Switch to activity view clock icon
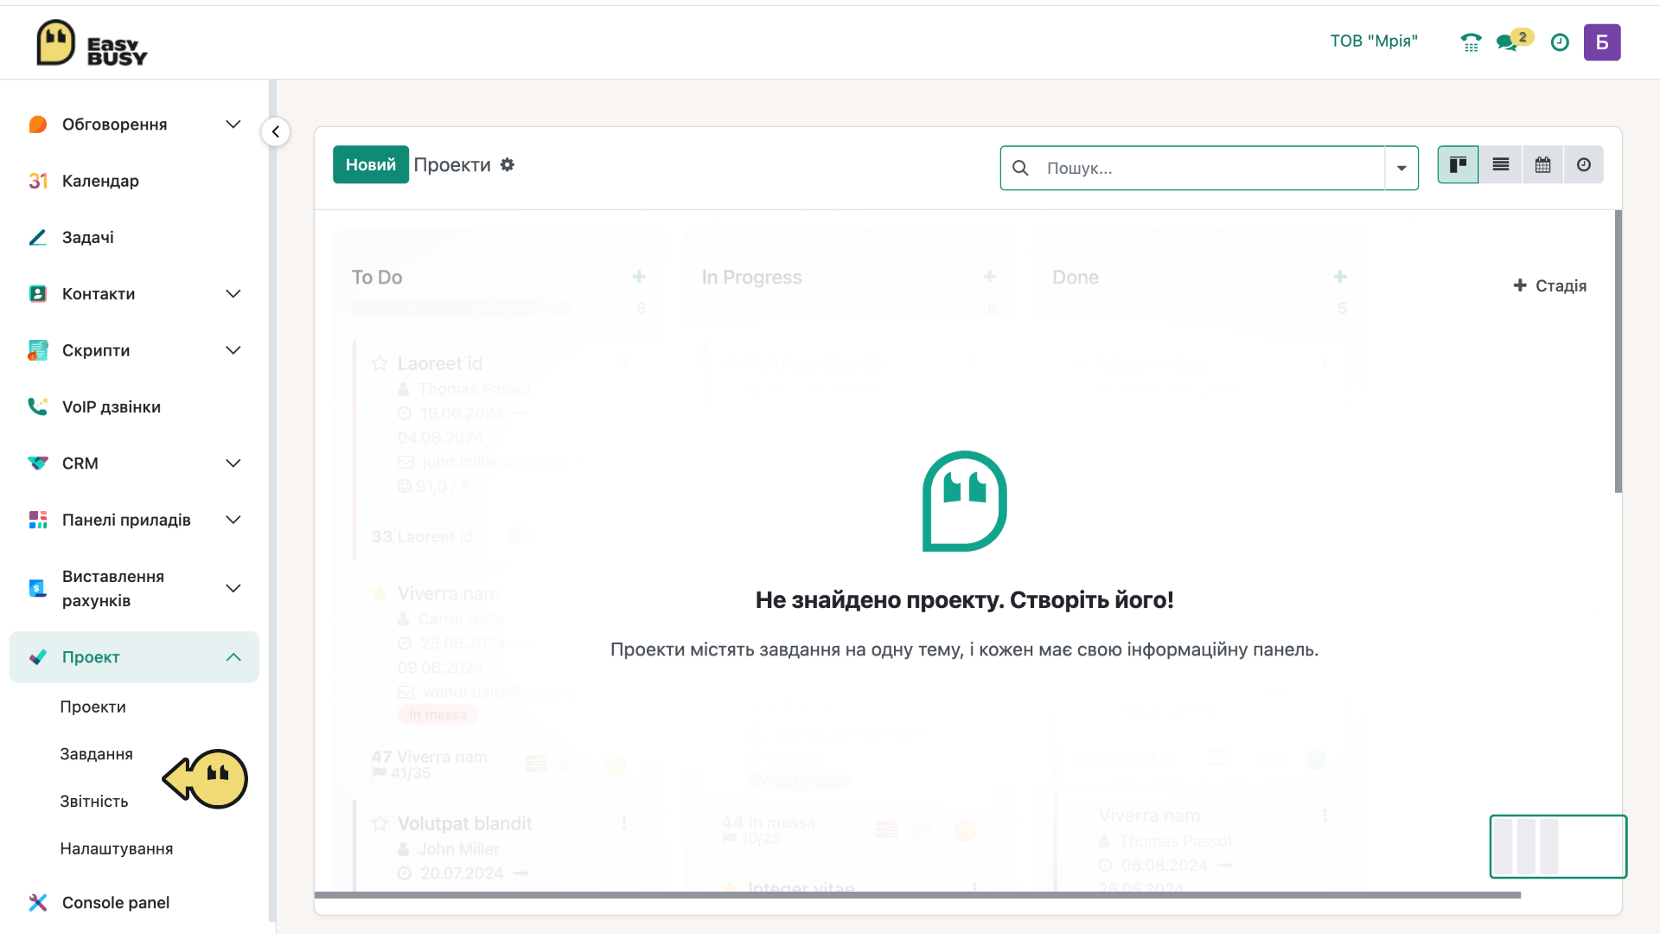The image size is (1660, 934). (1584, 164)
